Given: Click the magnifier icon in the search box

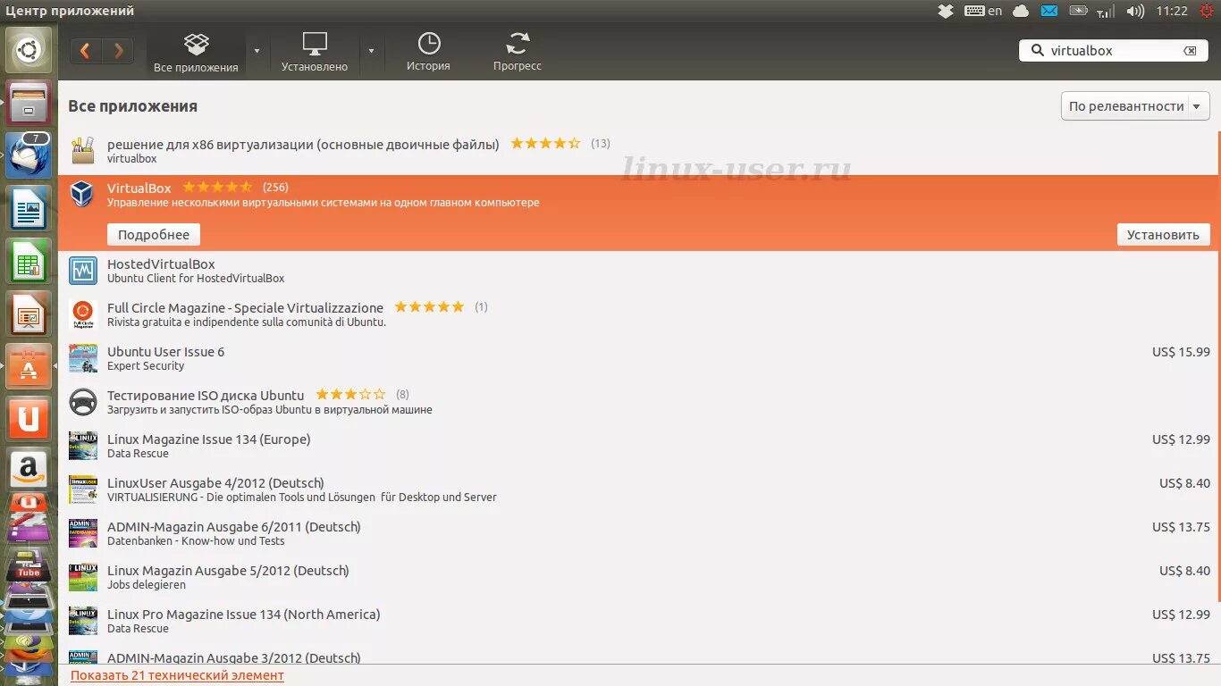Looking at the screenshot, I should [1038, 51].
